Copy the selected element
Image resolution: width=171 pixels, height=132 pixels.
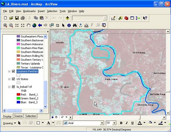(x=36, y=18)
